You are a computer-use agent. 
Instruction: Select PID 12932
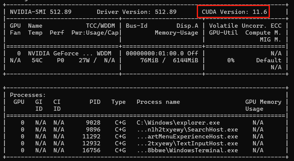tap(91, 144)
